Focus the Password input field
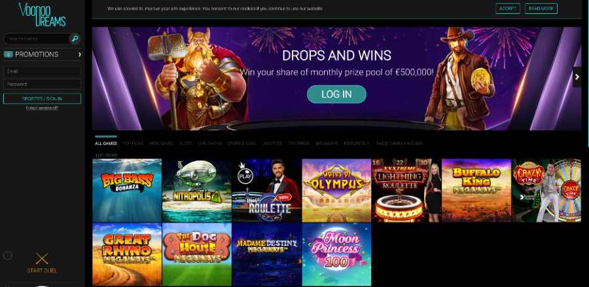589x287 pixels. (x=42, y=85)
